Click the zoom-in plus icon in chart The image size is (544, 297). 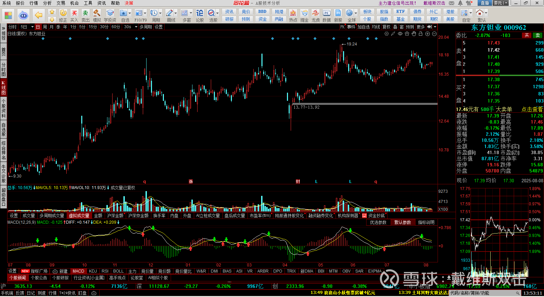pos(427,34)
